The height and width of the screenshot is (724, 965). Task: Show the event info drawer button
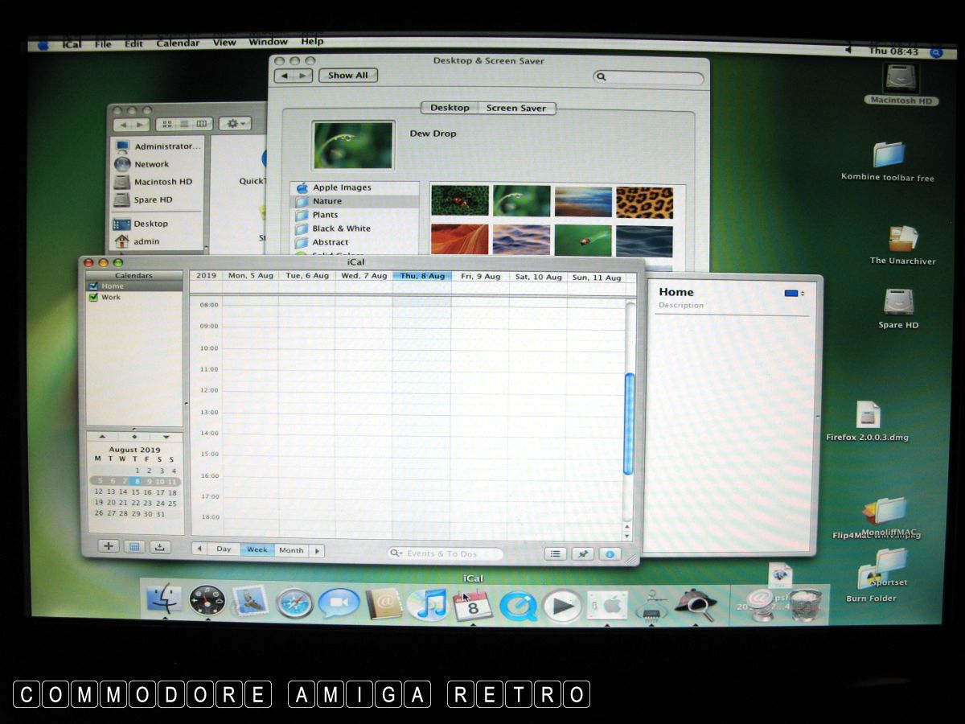610,554
